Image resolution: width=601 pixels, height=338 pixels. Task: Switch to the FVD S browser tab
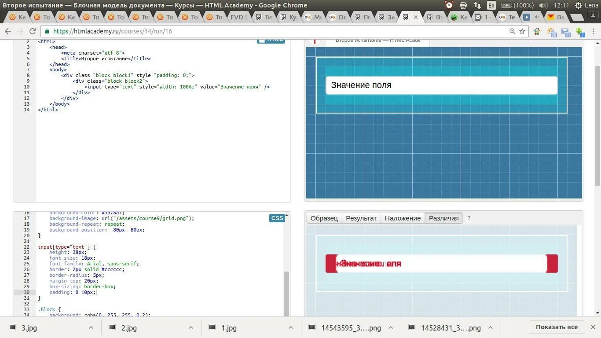238,17
